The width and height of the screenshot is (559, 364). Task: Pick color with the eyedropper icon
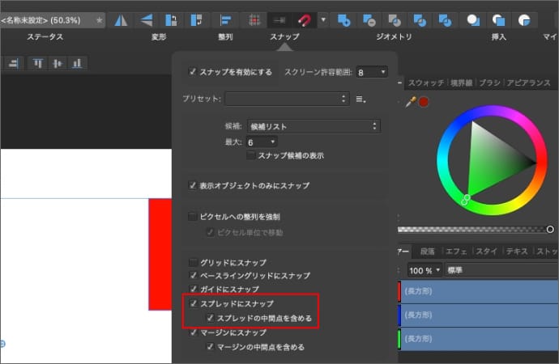pyautogui.click(x=411, y=101)
